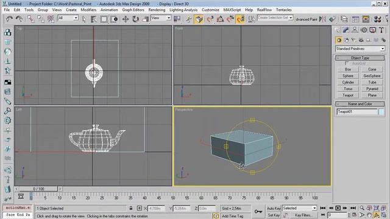
Task: Open the Modifiers menu
Action: (88, 10)
